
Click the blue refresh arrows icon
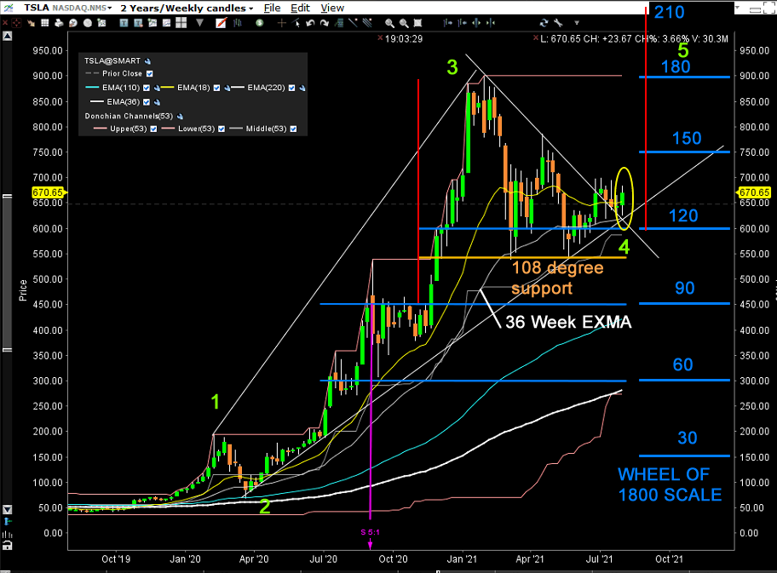[544, 23]
